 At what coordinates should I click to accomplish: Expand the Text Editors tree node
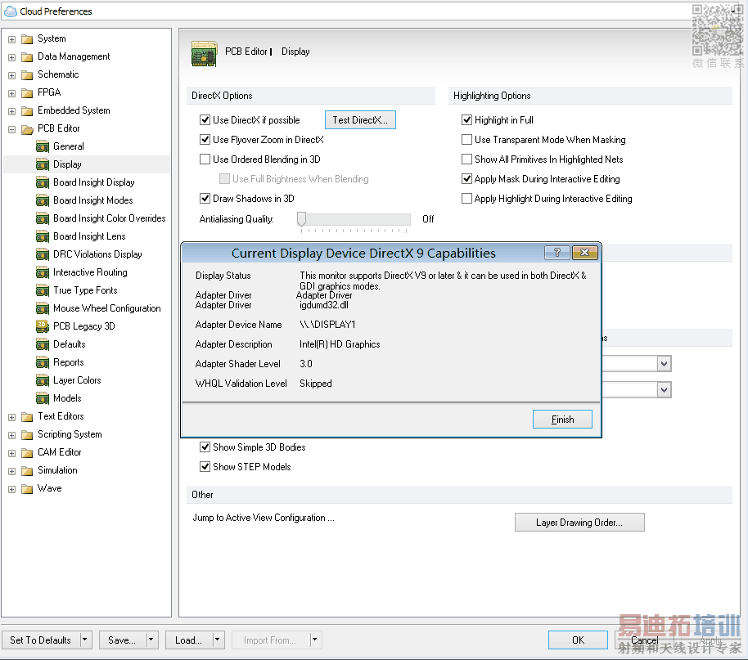[x=12, y=417]
